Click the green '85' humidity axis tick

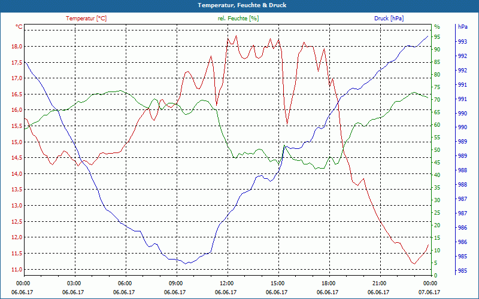pos(437,62)
